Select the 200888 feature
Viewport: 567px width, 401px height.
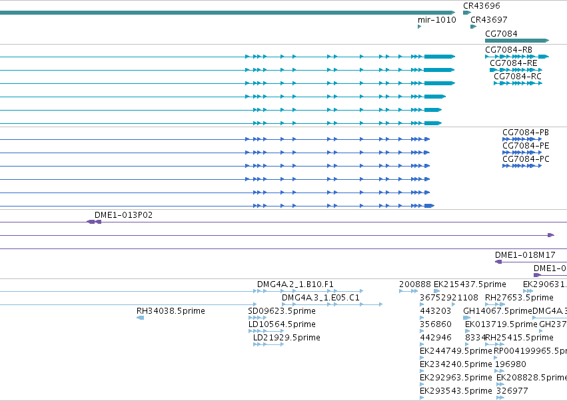pyautogui.click(x=408, y=290)
